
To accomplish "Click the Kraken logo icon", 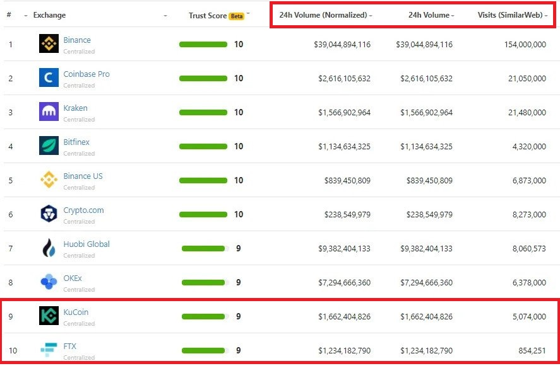I will [x=49, y=112].
